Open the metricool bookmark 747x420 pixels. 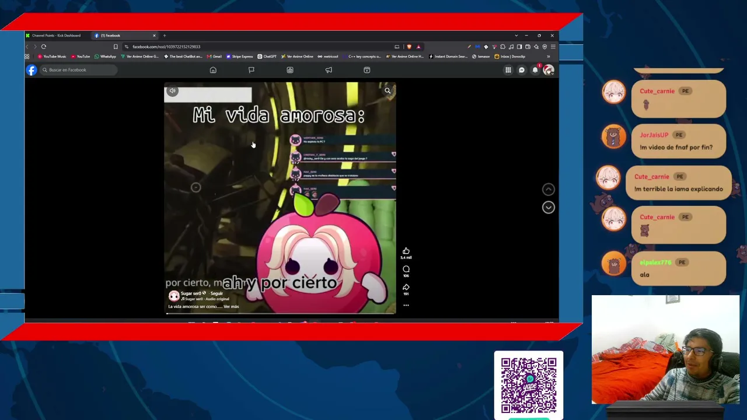328,57
